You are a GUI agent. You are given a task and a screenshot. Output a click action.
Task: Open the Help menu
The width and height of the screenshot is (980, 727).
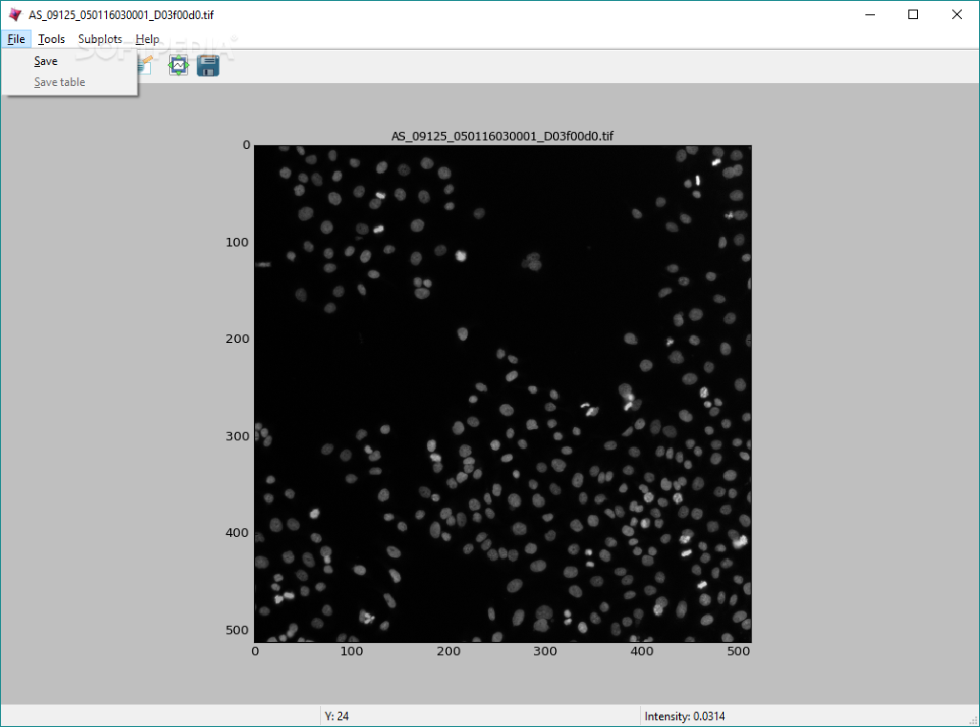pyautogui.click(x=147, y=39)
